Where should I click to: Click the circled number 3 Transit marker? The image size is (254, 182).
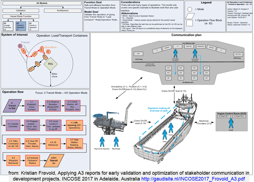pyautogui.click(x=20, y=46)
